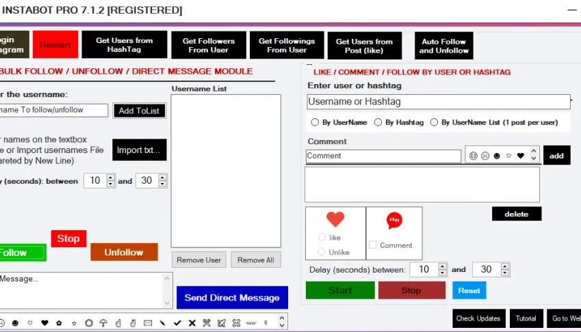Viewport: 581px width, 332px height.
Task: Click the red Restart button
Action: pyautogui.click(x=55, y=44)
